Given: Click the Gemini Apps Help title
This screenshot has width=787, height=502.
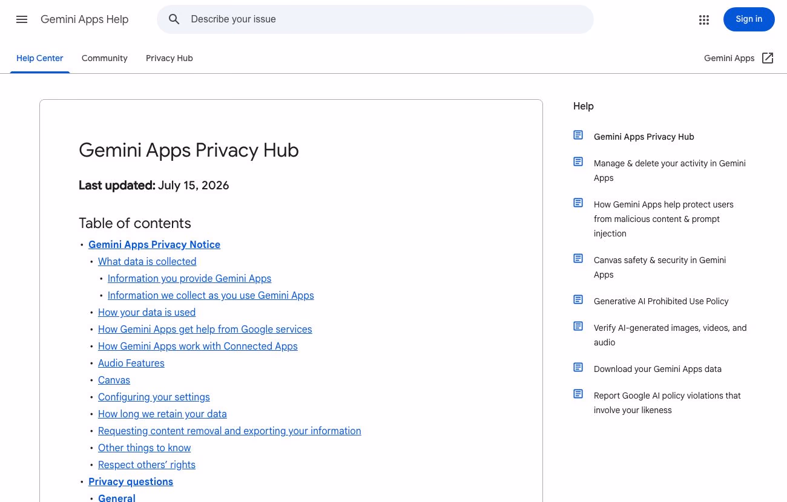Looking at the screenshot, I should pyautogui.click(x=85, y=19).
